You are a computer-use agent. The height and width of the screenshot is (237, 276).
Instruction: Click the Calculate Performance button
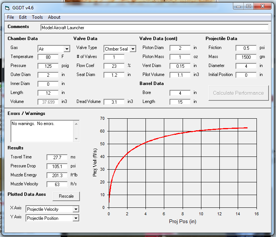pos(238,93)
